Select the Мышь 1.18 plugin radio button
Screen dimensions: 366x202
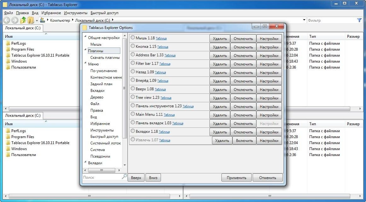pyautogui.click(x=133, y=37)
